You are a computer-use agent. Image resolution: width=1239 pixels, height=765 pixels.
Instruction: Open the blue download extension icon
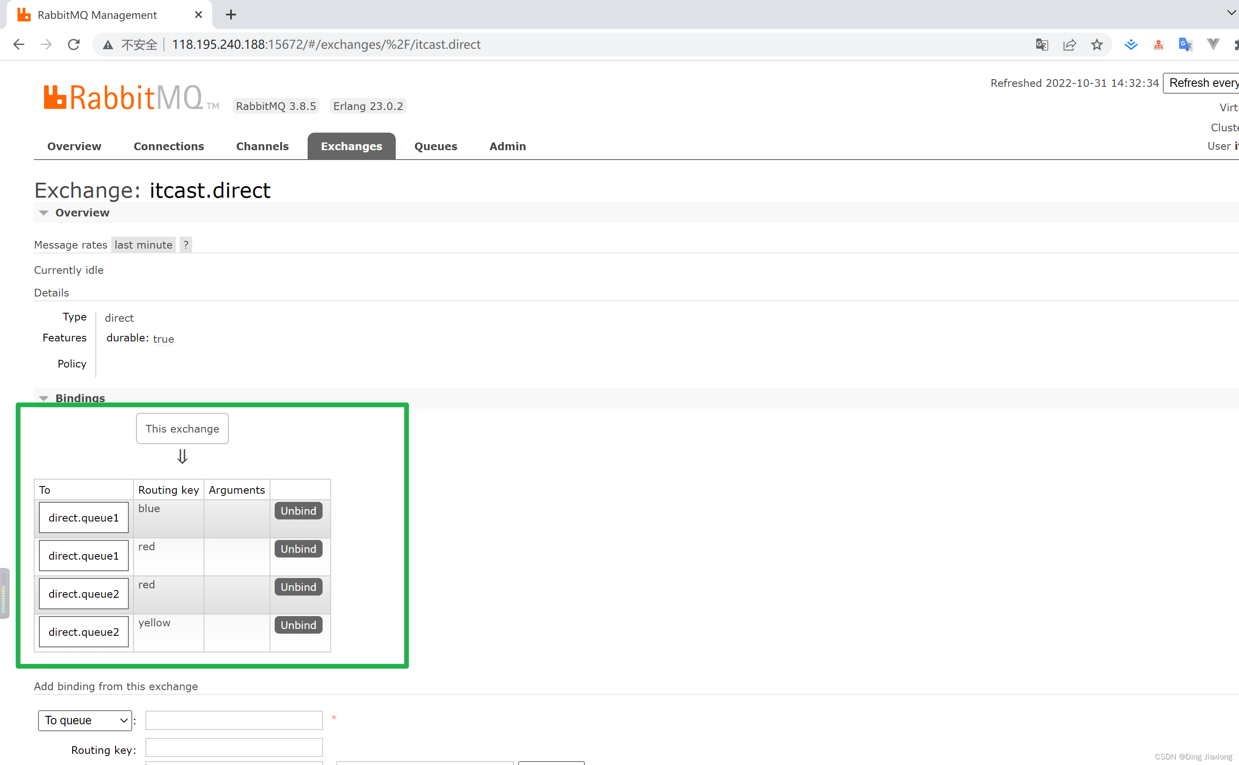click(x=1131, y=44)
